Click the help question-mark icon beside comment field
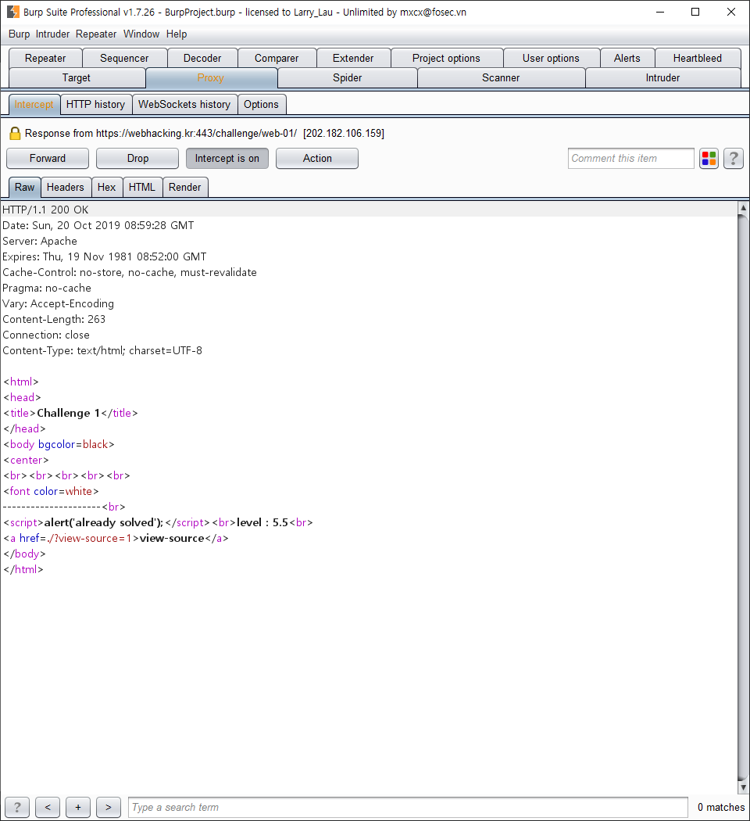This screenshot has height=821, width=750. pos(734,159)
